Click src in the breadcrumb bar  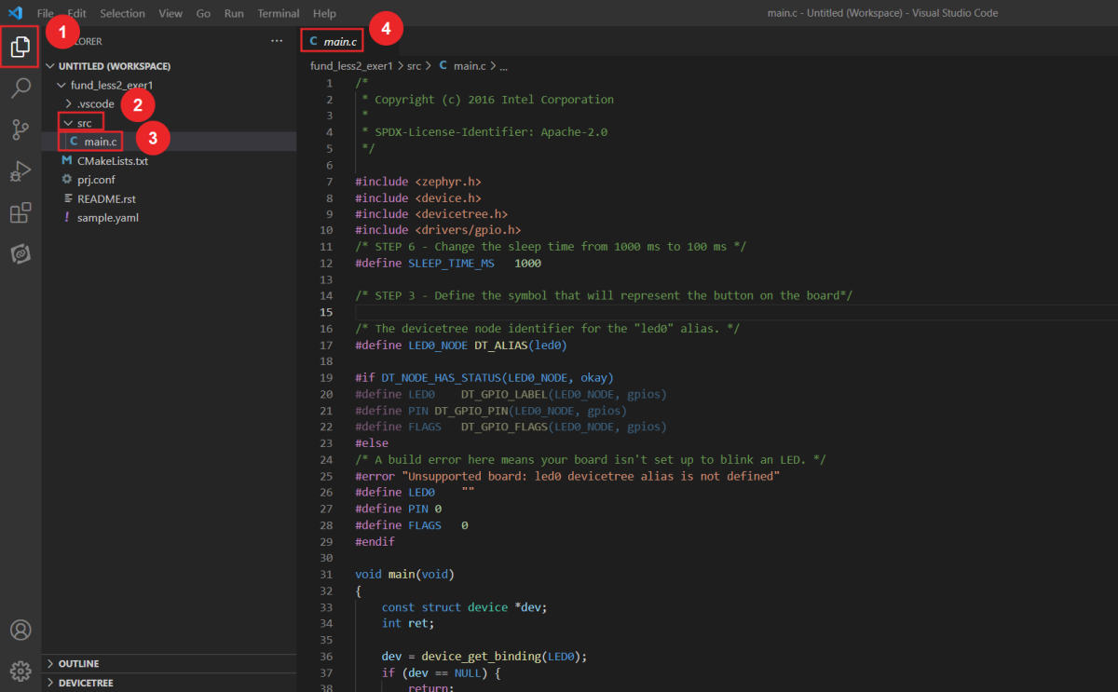[414, 65]
